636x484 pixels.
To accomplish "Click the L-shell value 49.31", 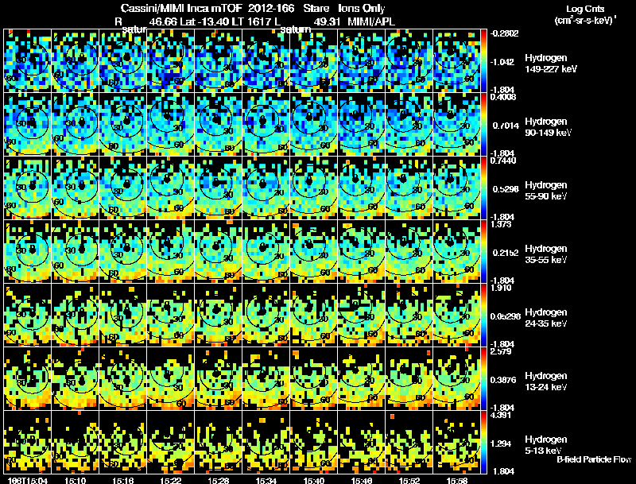I will pos(327,22).
